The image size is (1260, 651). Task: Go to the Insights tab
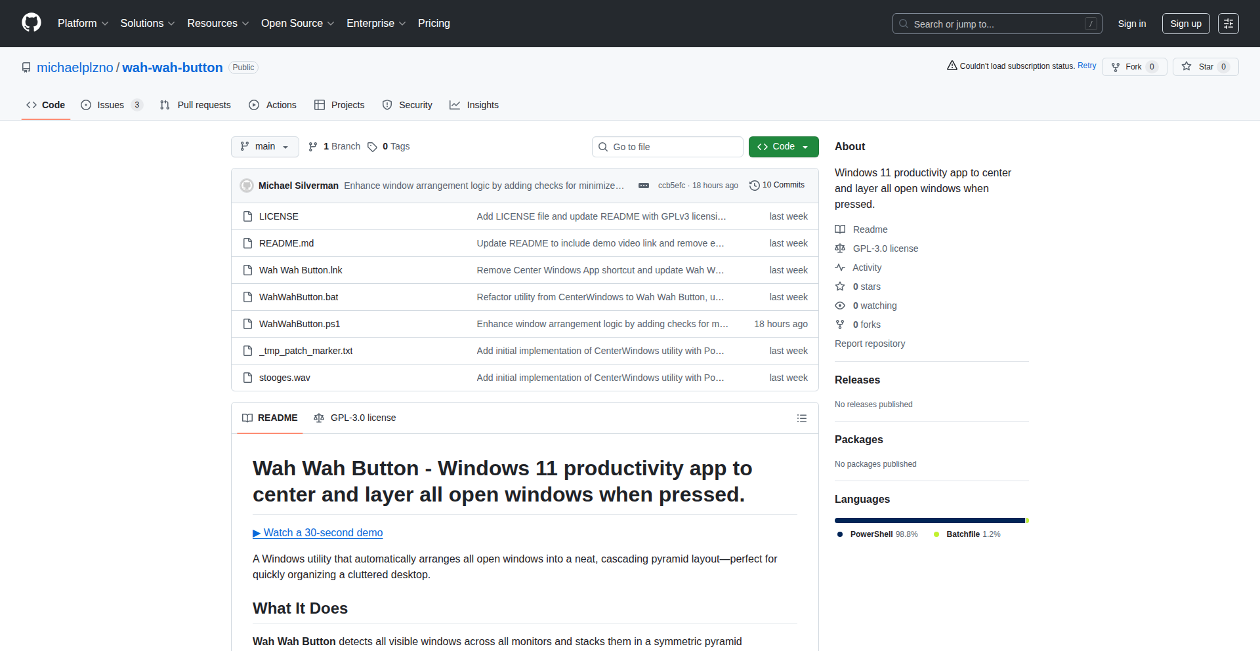(474, 105)
